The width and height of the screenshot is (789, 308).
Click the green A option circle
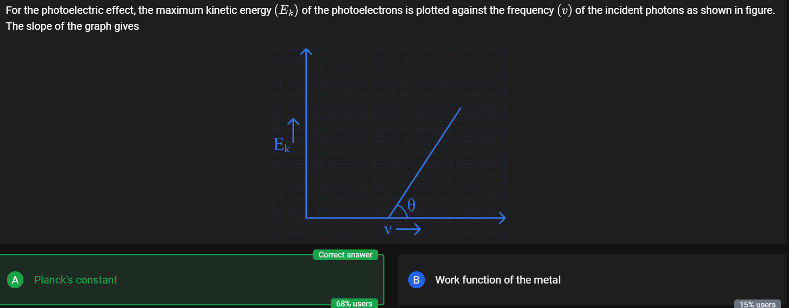click(x=15, y=280)
